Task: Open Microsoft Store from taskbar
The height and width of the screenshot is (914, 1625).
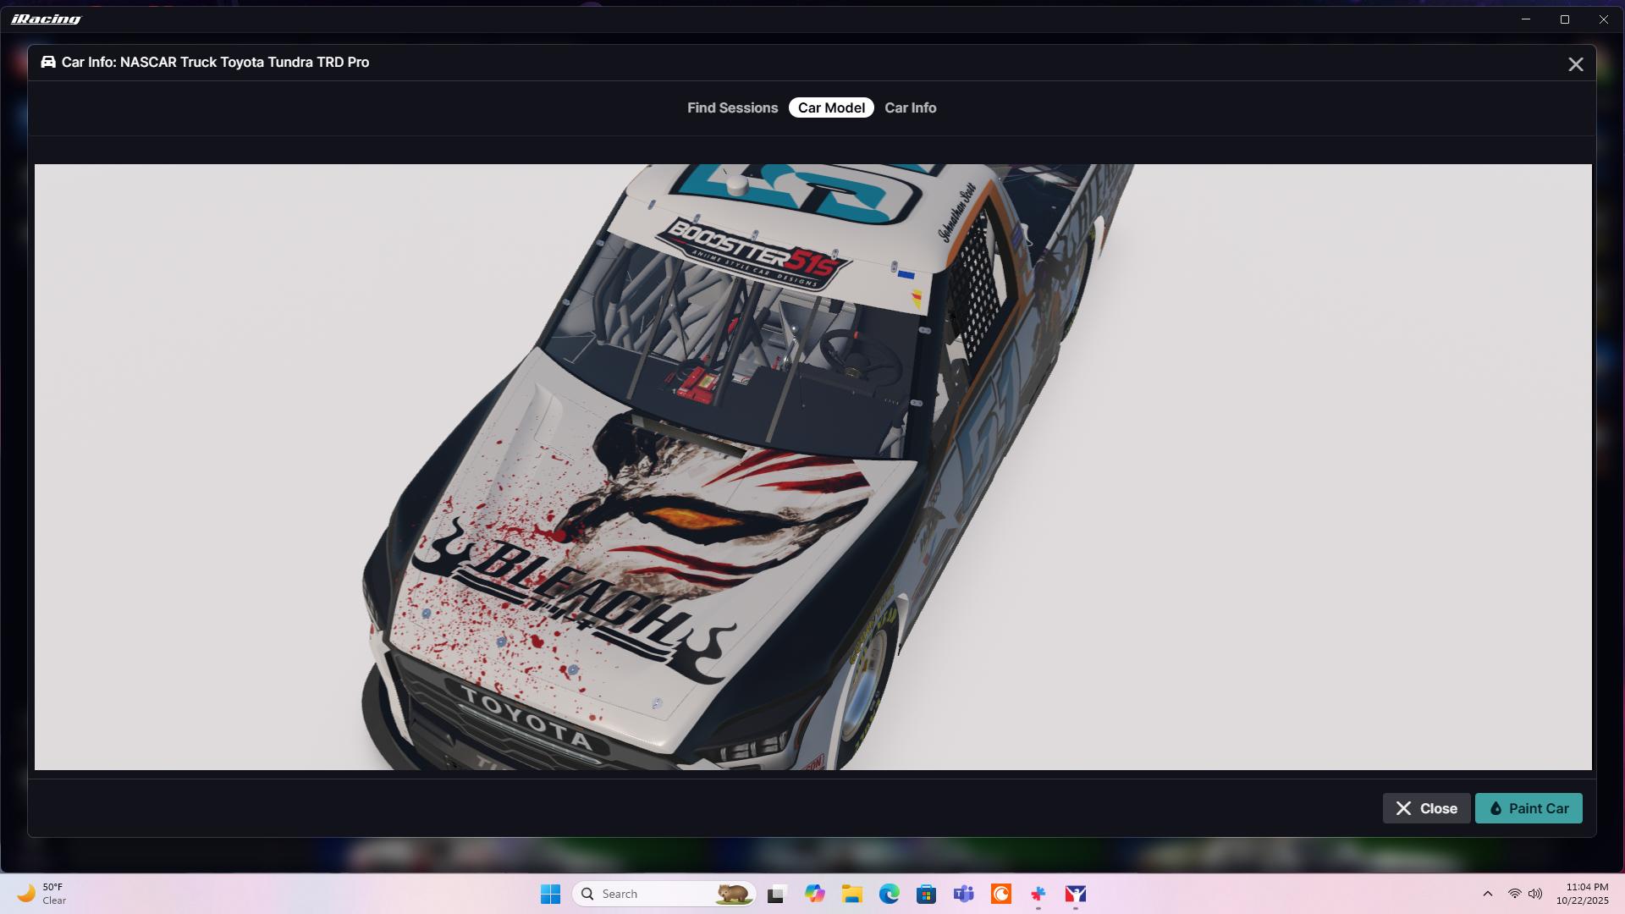Action: [x=926, y=894]
